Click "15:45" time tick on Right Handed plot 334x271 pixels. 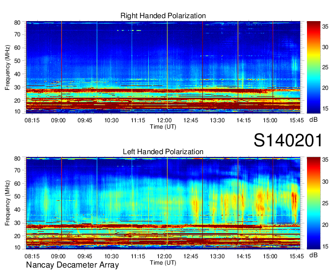coord(297,120)
